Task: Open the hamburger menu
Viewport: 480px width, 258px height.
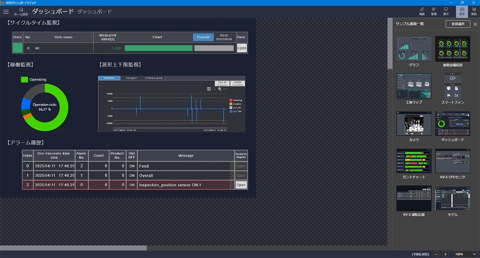Action: tap(6, 12)
